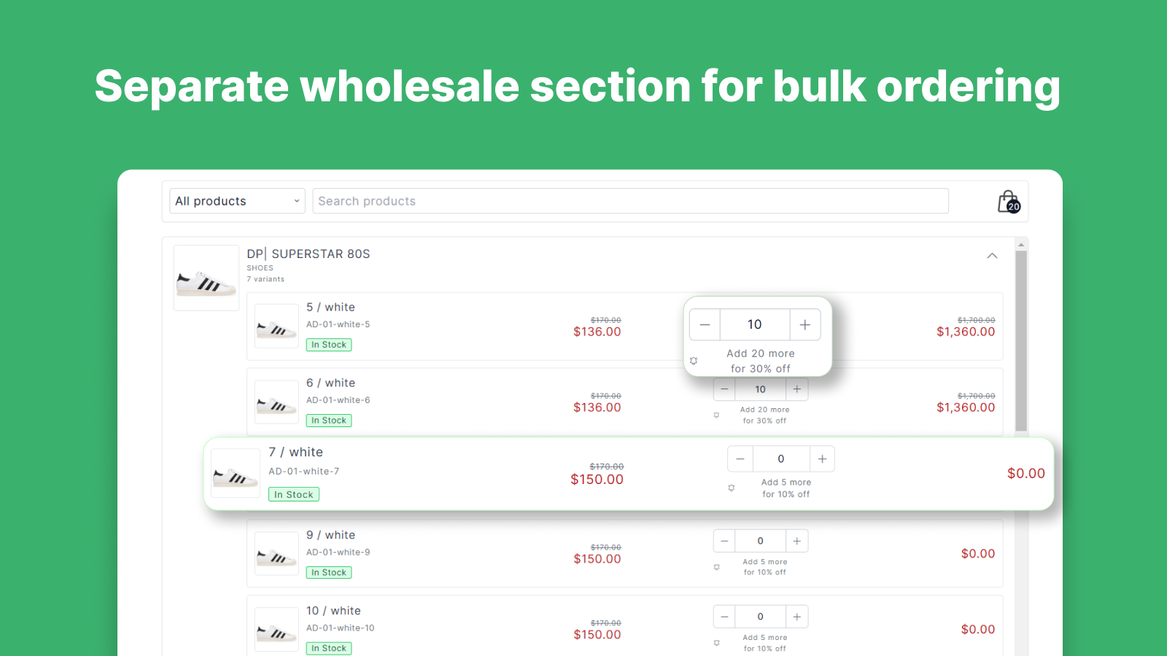Click the DP SUPERSTAR 80S product thumbnail
The image size is (1167, 656).
point(206,277)
